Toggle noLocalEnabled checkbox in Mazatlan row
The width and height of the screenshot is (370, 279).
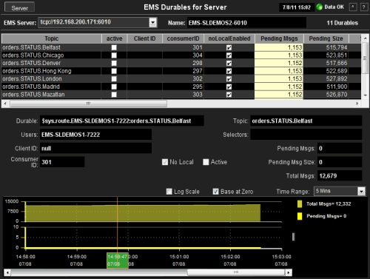pos(229,95)
